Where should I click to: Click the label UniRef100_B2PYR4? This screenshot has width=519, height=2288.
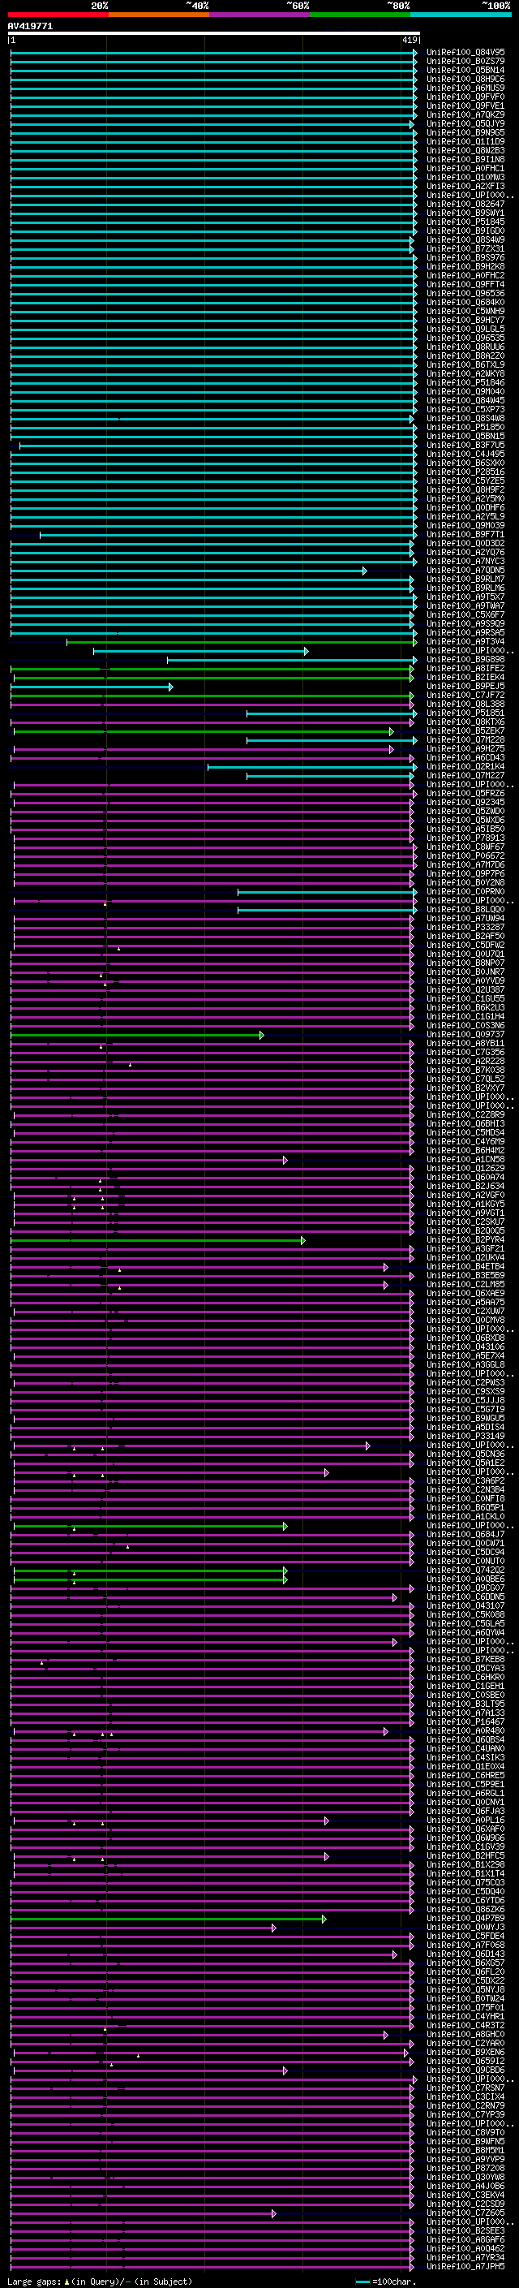(465, 1240)
